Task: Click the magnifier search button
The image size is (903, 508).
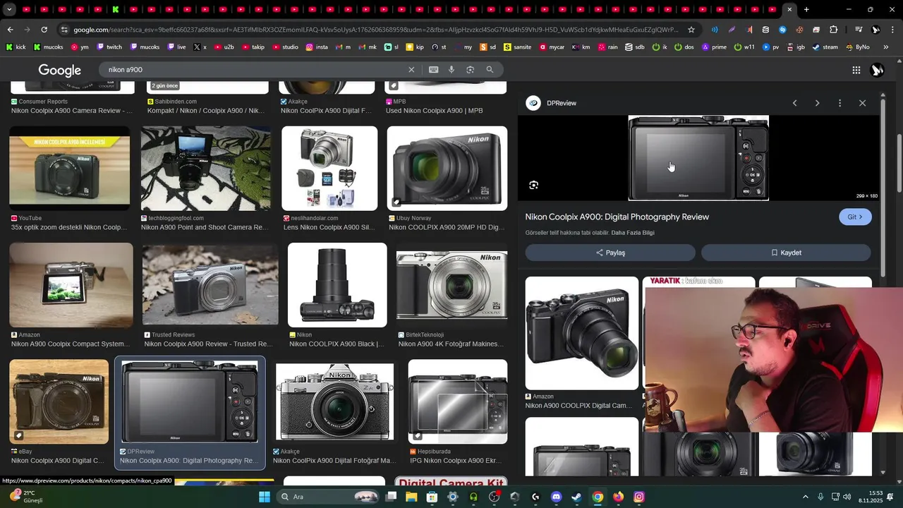Action: tap(490, 70)
